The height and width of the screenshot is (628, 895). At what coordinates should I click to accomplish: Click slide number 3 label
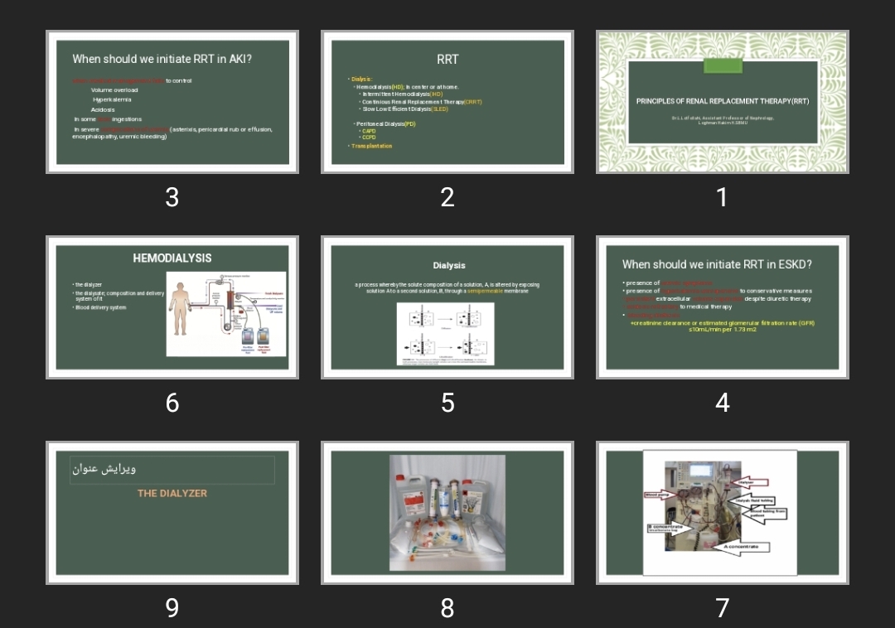click(x=172, y=197)
